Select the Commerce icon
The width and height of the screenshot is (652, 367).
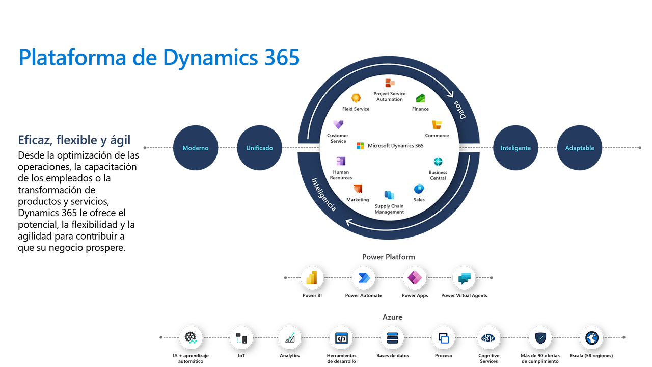[x=437, y=124]
